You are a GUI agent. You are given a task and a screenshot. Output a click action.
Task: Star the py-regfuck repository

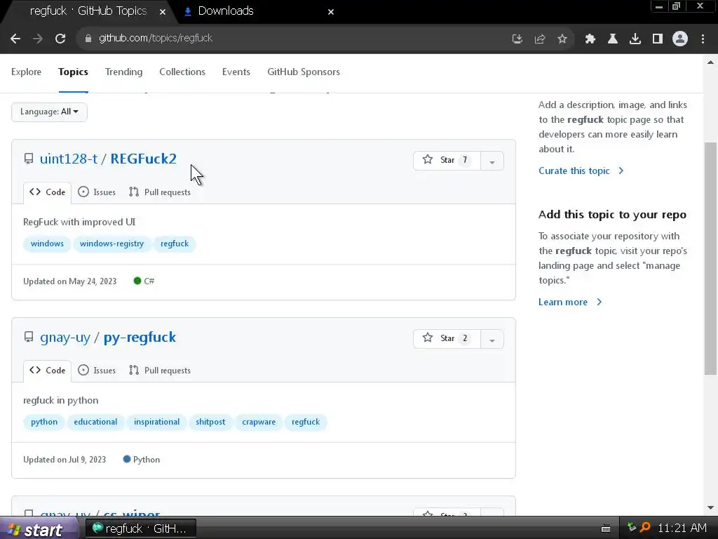[x=447, y=338]
